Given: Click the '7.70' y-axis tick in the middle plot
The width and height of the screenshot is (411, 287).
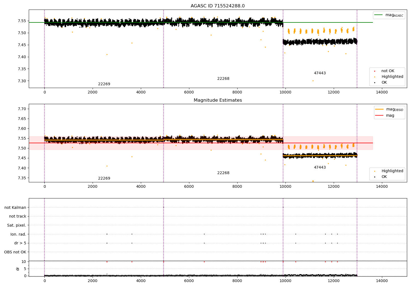Looking at the screenshot, I should (x=22, y=109).
